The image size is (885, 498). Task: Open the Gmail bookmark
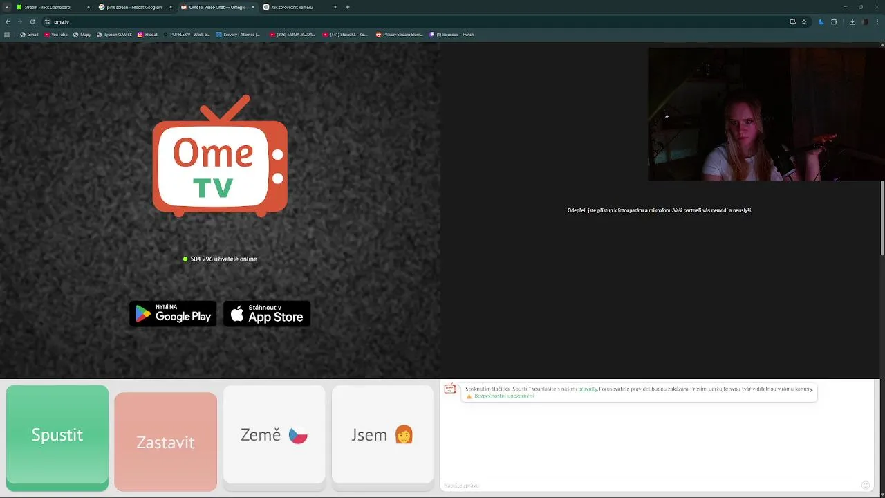pos(29,34)
